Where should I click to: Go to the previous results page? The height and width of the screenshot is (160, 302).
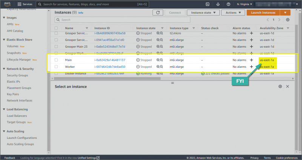coord(268,20)
